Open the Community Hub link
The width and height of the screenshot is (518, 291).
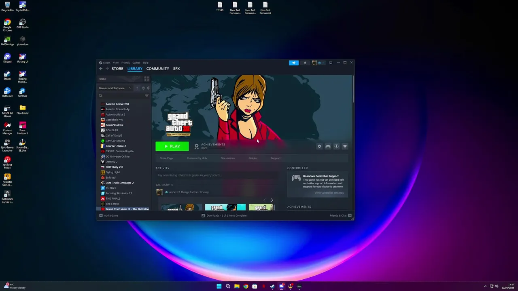pos(197,158)
